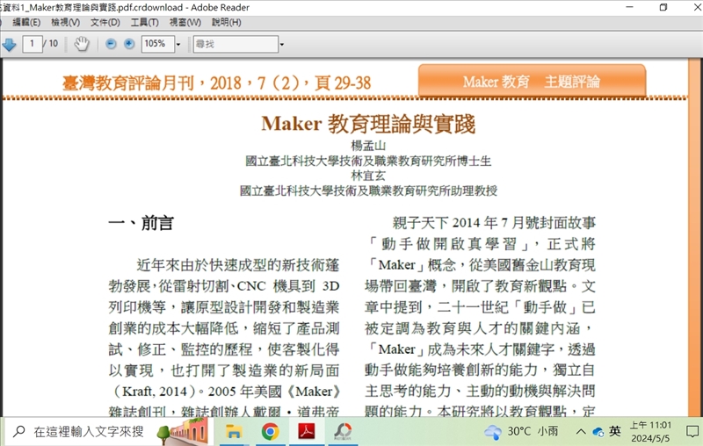
Task: Open the 說明(H) help menu
Action: coord(226,22)
